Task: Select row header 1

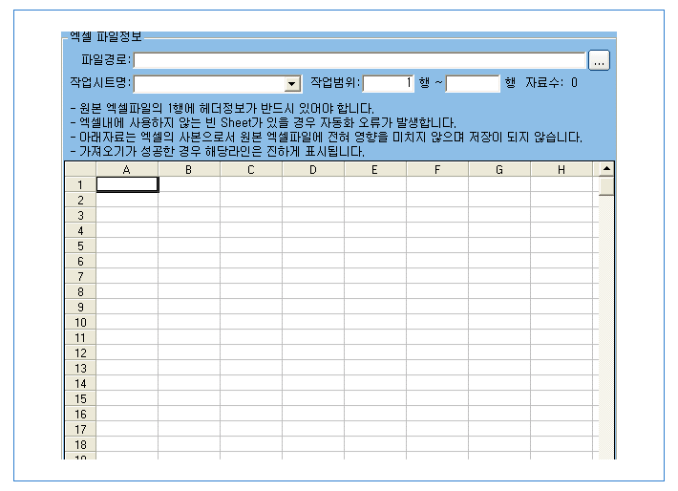Action: 80,184
